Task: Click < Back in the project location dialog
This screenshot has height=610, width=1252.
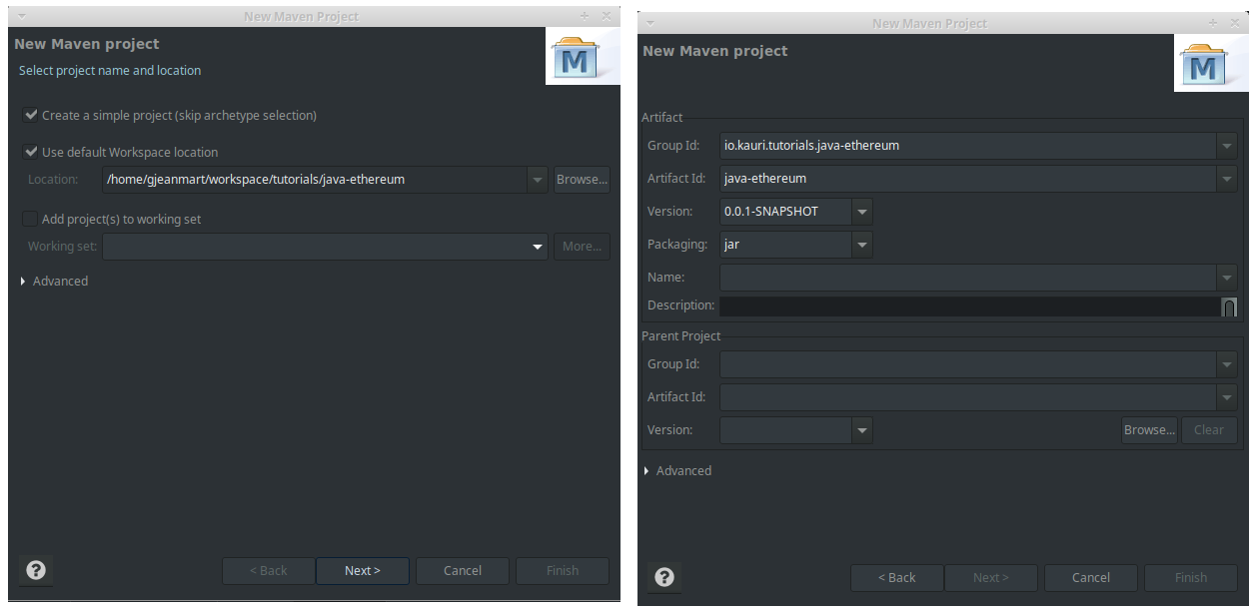Action: point(269,571)
